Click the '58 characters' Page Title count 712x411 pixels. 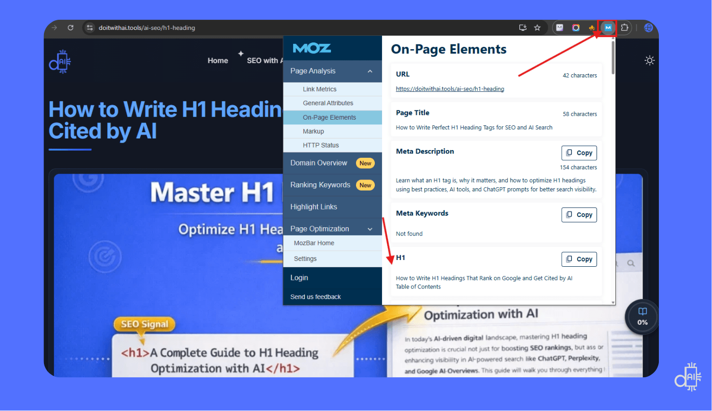coord(580,114)
